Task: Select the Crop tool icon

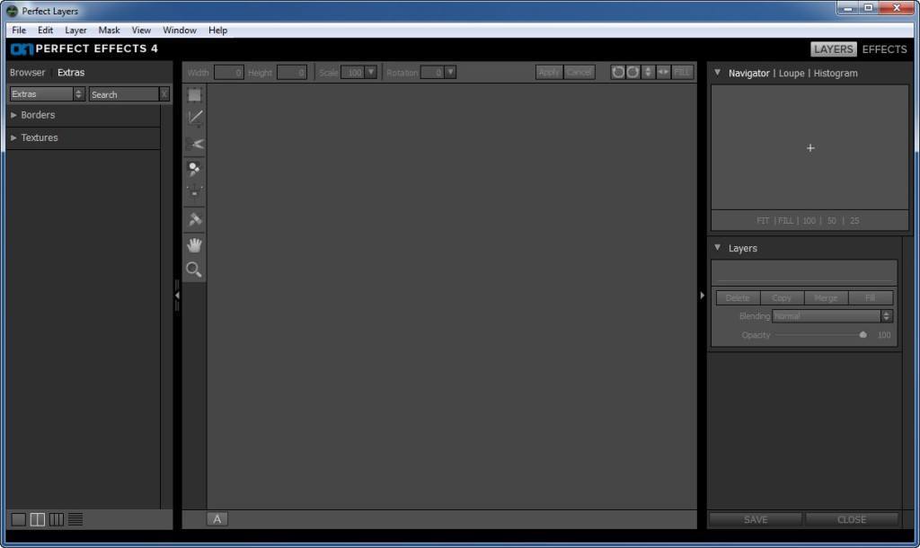Action: (194, 118)
